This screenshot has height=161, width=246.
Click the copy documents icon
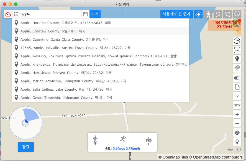[x=237, y=87]
